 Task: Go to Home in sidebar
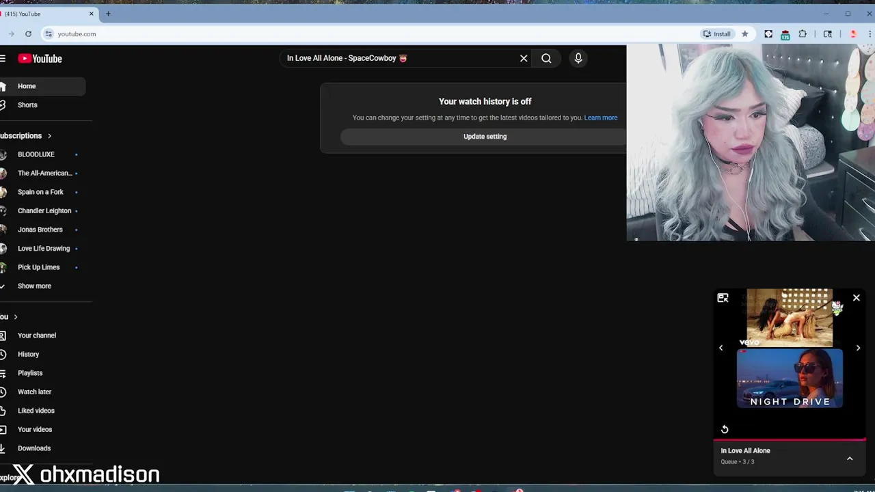coord(27,86)
